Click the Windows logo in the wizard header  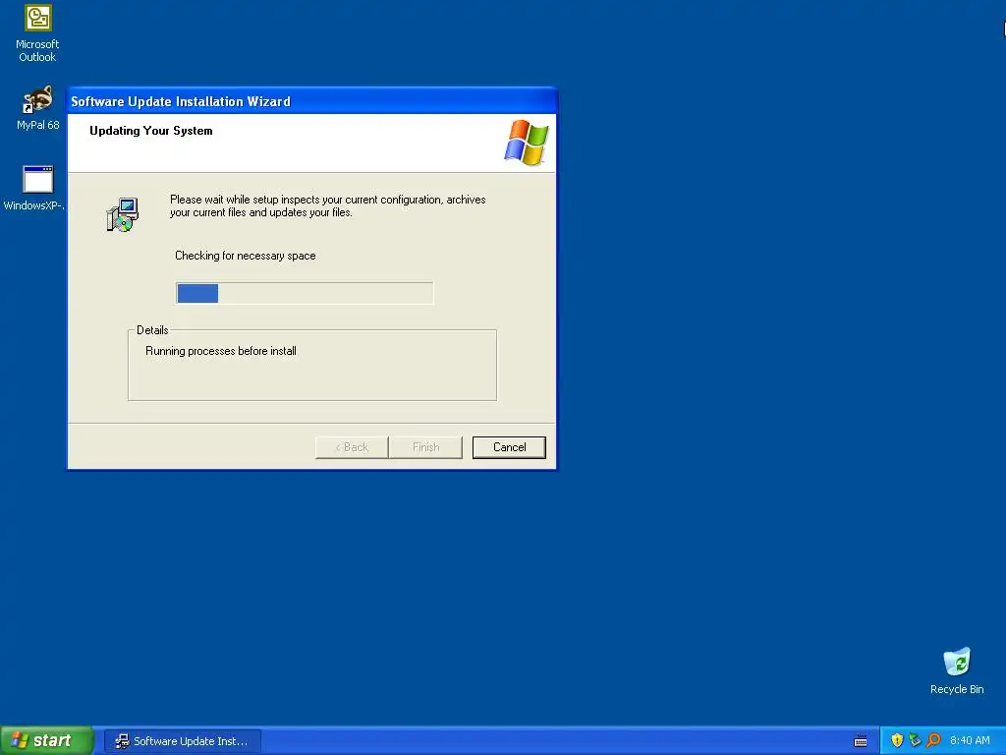pos(527,143)
